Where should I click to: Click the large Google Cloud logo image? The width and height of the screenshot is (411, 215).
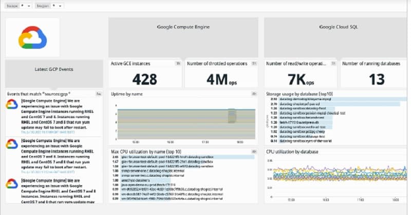(x=32, y=37)
